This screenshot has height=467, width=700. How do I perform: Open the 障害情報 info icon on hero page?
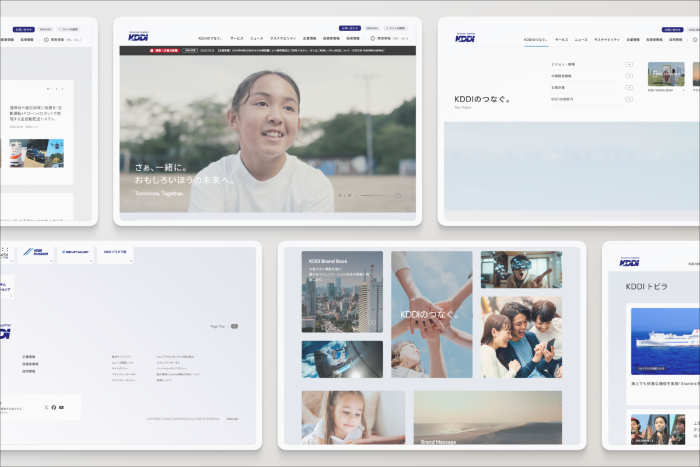[x=373, y=39]
